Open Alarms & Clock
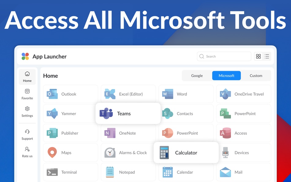The width and height of the screenshot is (291, 182). click(128, 153)
